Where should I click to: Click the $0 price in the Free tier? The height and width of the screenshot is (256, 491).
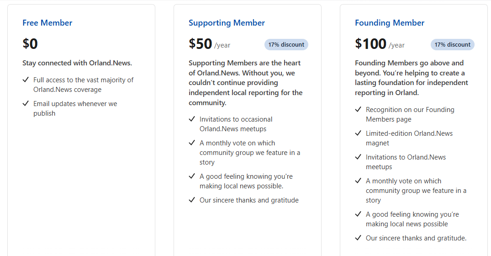pos(30,44)
